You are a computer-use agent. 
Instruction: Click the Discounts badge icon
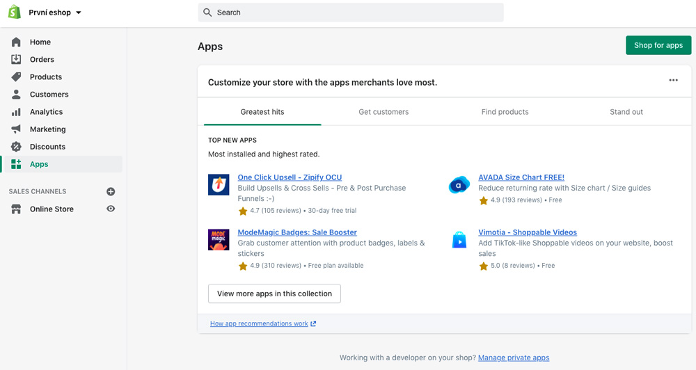point(16,147)
